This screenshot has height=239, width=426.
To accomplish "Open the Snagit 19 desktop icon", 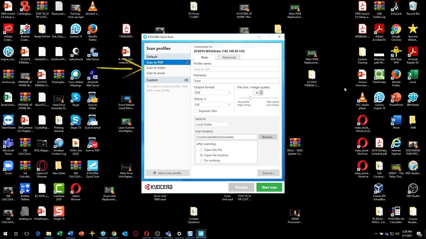I will tap(59, 213).
